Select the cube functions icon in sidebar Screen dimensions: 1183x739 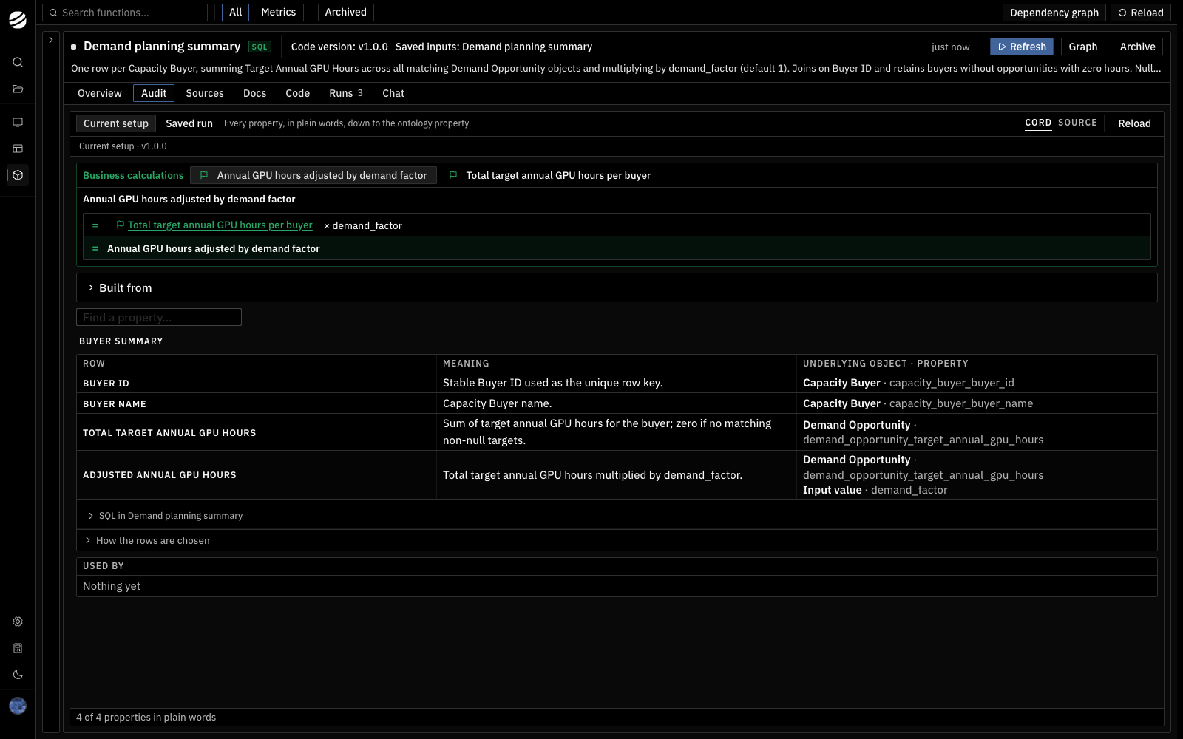coord(18,175)
